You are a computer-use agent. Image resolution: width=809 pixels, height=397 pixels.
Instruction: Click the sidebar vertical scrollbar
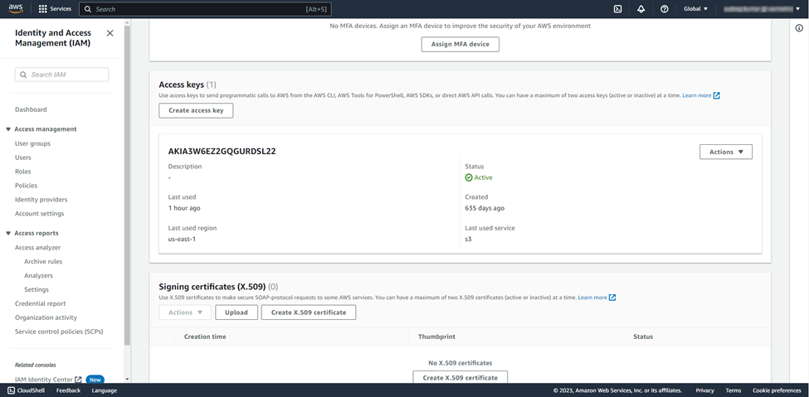[x=128, y=186]
